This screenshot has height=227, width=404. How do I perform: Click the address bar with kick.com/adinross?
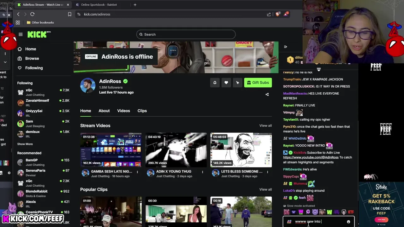(170, 14)
